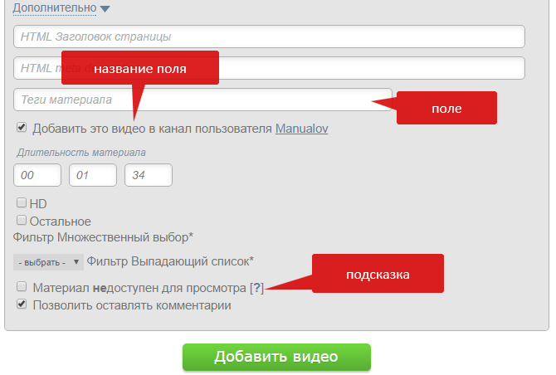Click the red 'поле' annotation label

[x=446, y=109]
